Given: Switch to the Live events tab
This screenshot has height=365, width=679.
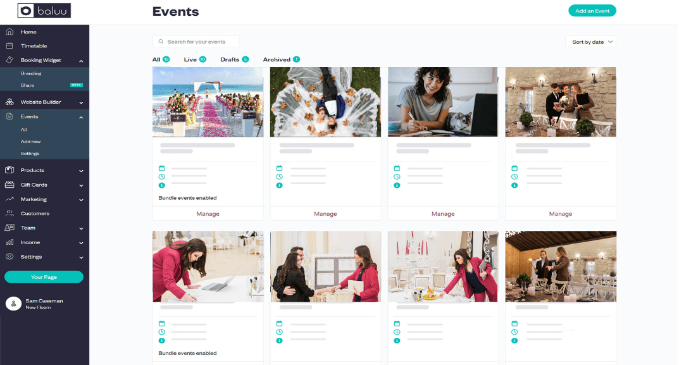Looking at the screenshot, I should click(x=194, y=59).
